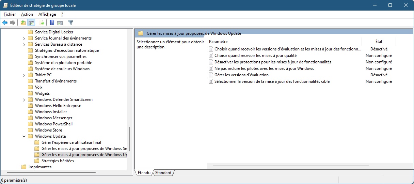
Task: Open the Action menu
Action: (27, 14)
